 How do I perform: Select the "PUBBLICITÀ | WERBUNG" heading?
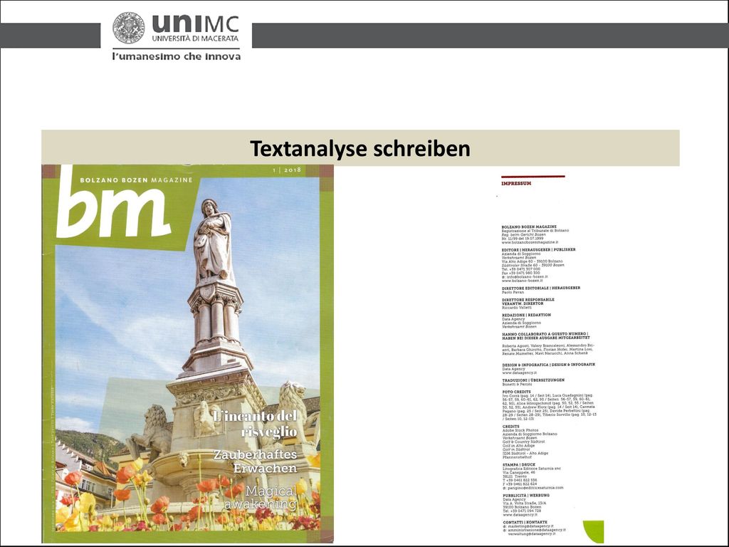click(527, 496)
